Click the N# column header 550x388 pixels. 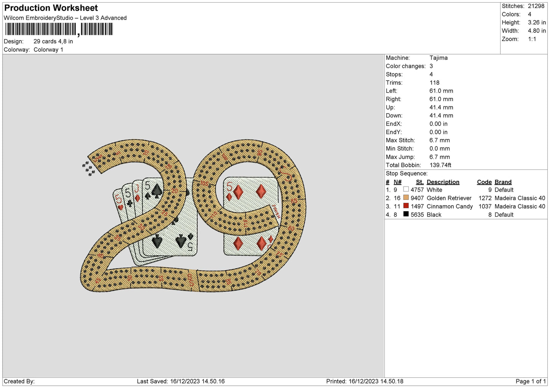pyautogui.click(x=397, y=182)
